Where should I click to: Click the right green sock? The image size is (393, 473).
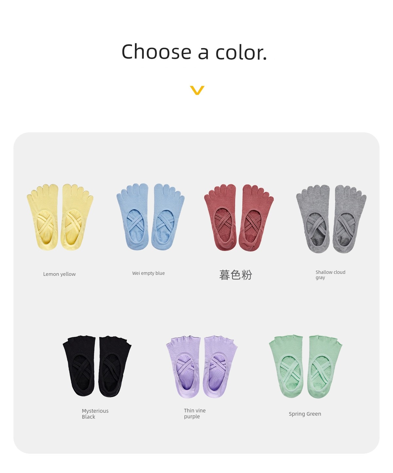325,367
